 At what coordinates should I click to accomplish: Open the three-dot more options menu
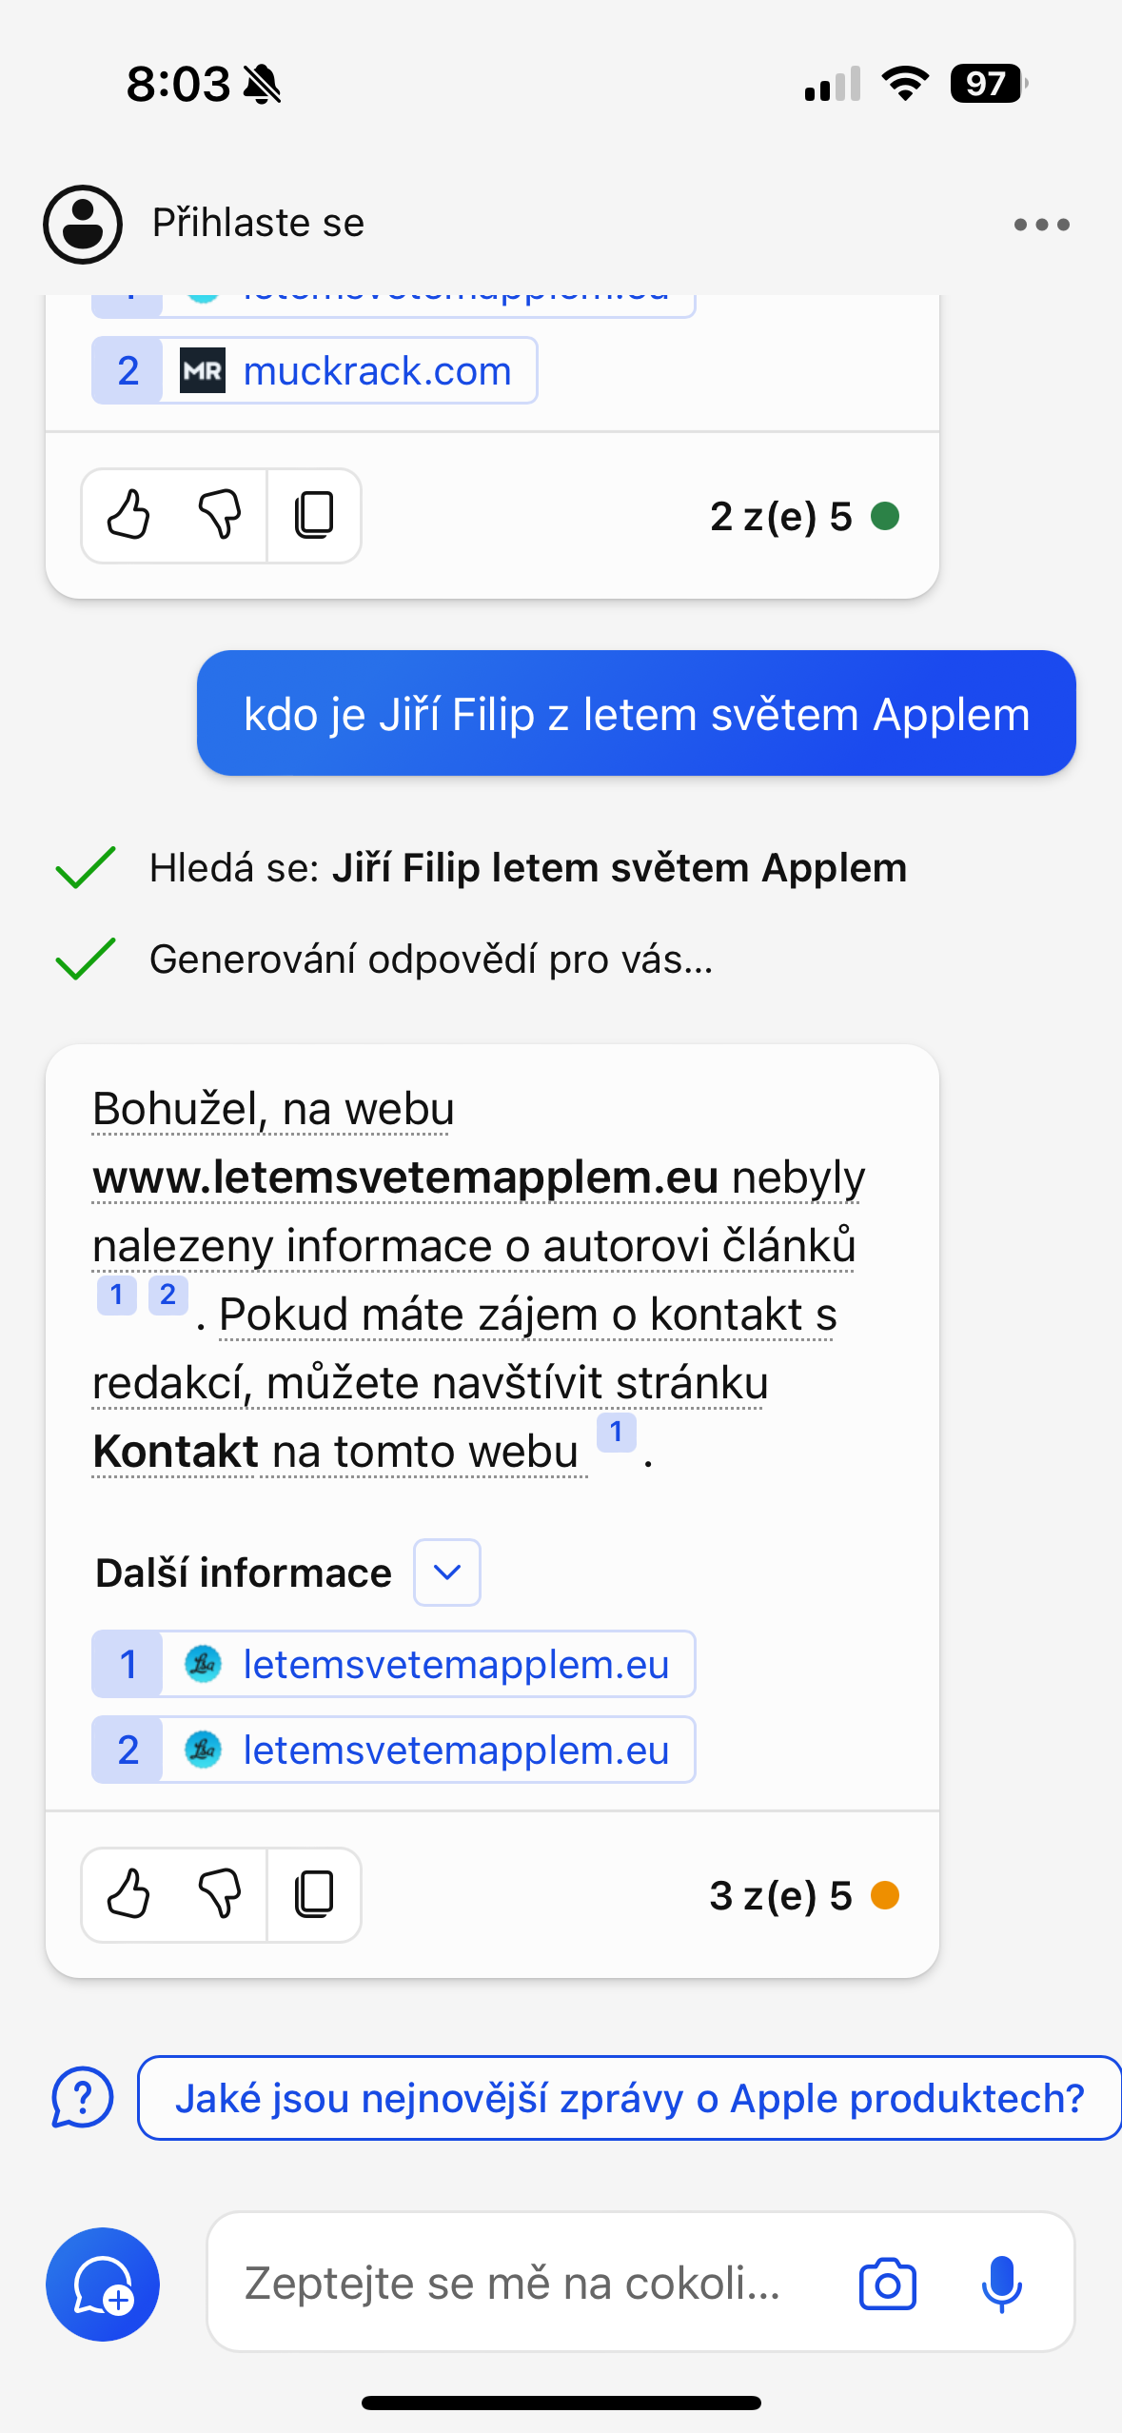coord(1041,225)
